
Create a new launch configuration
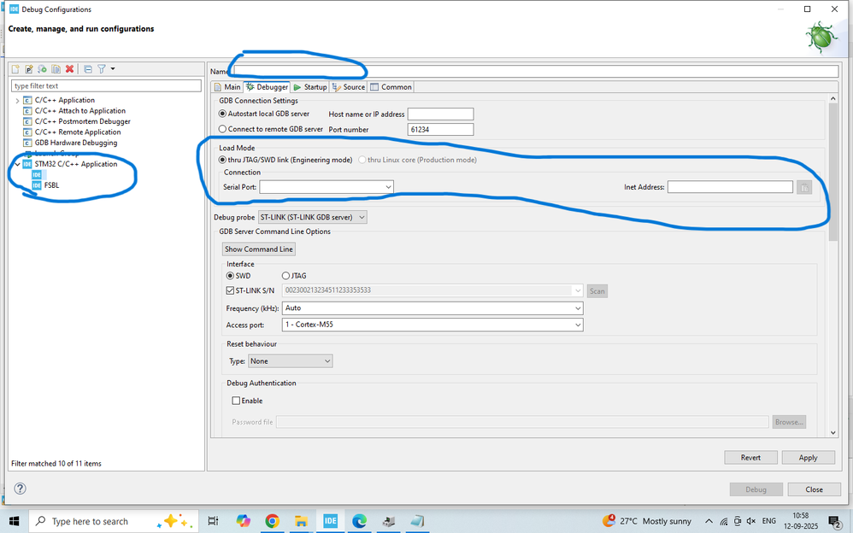click(15, 68)
